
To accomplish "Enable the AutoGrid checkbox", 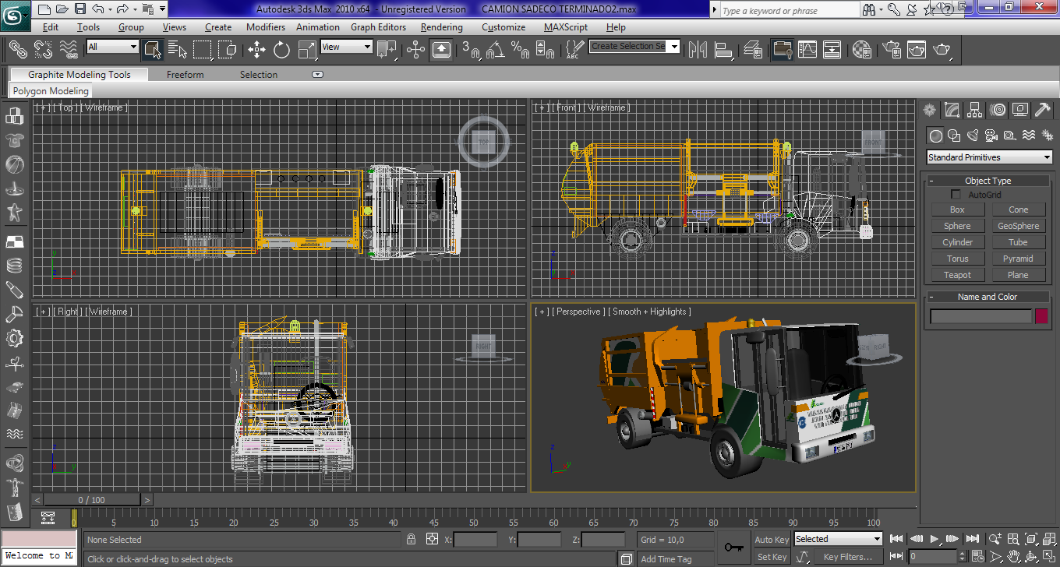I will (956, 195).
